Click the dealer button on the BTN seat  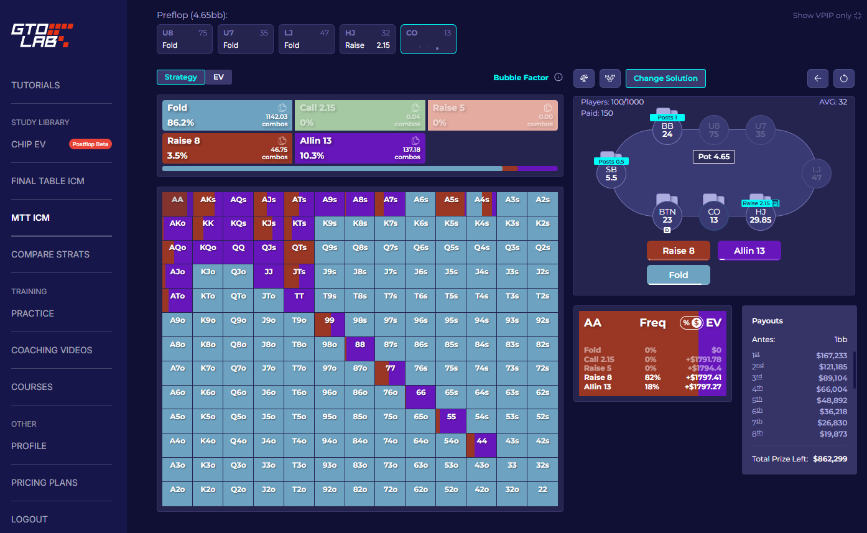pos(667,230)
